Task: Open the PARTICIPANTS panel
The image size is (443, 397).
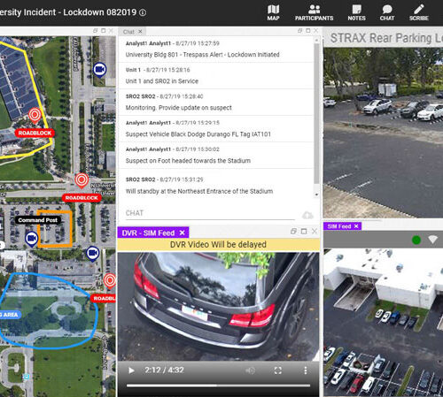Action: [314, 12]
